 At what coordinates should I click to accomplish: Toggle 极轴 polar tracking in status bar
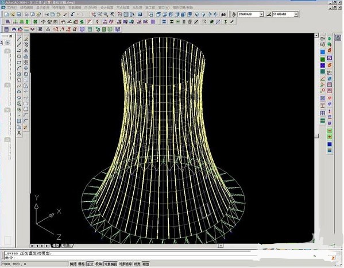99,264
